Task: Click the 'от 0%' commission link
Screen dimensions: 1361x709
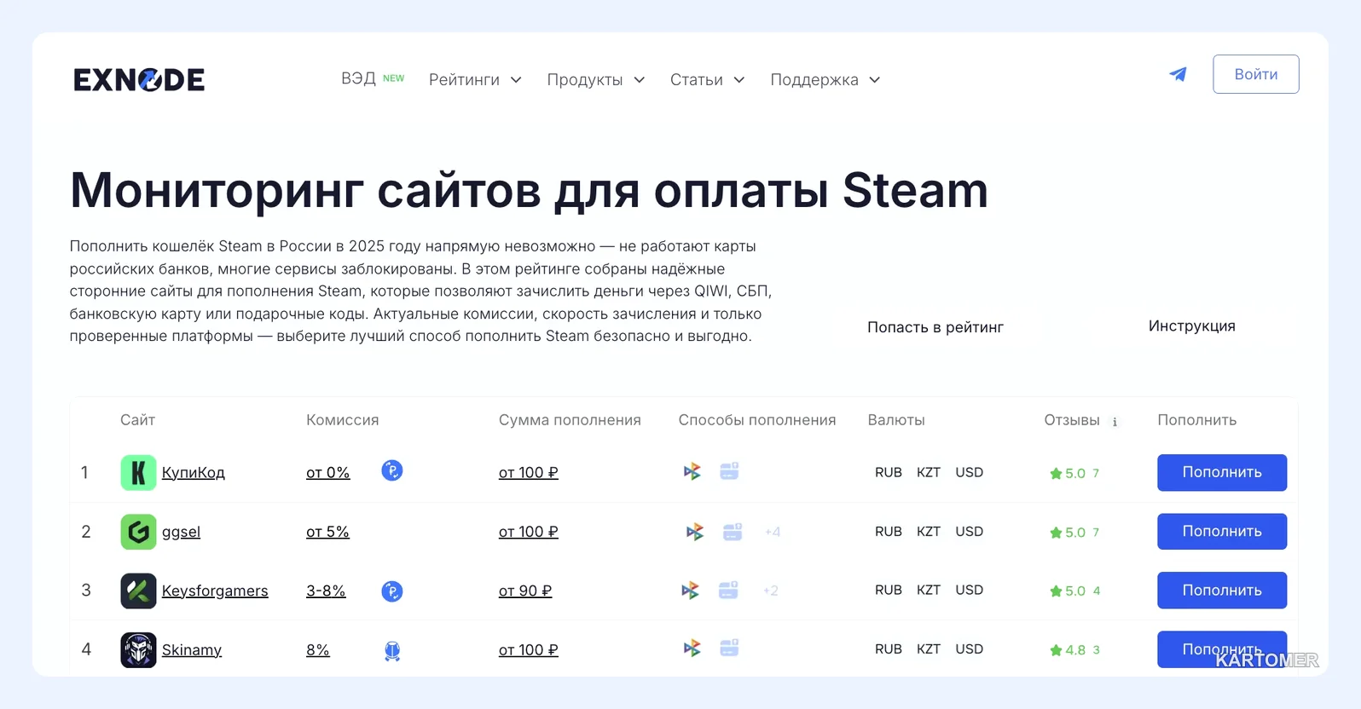Action: [x=328, y=473]
